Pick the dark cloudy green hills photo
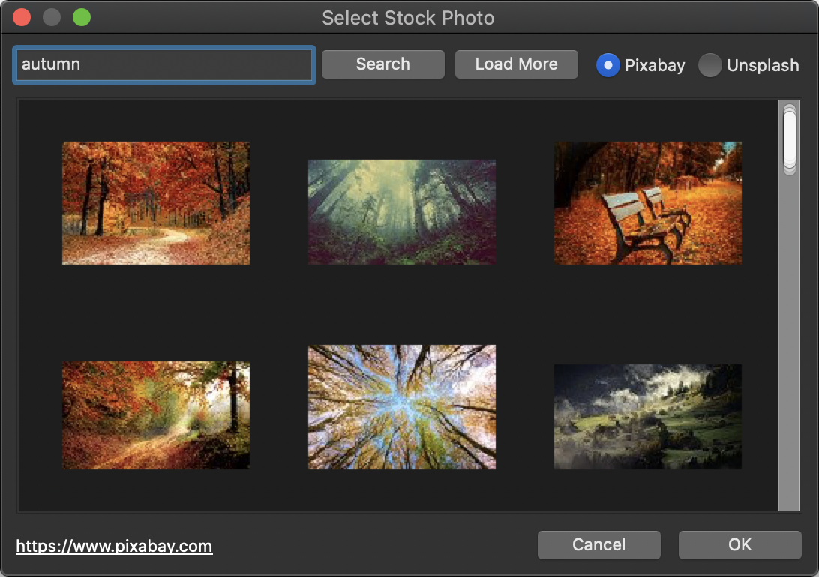Image resolution: width=819 pixels, height=578 pixels. coord(648,417)
